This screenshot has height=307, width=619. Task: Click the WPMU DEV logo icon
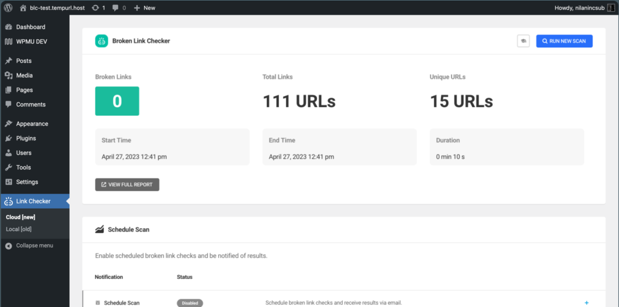coord(9,41)
